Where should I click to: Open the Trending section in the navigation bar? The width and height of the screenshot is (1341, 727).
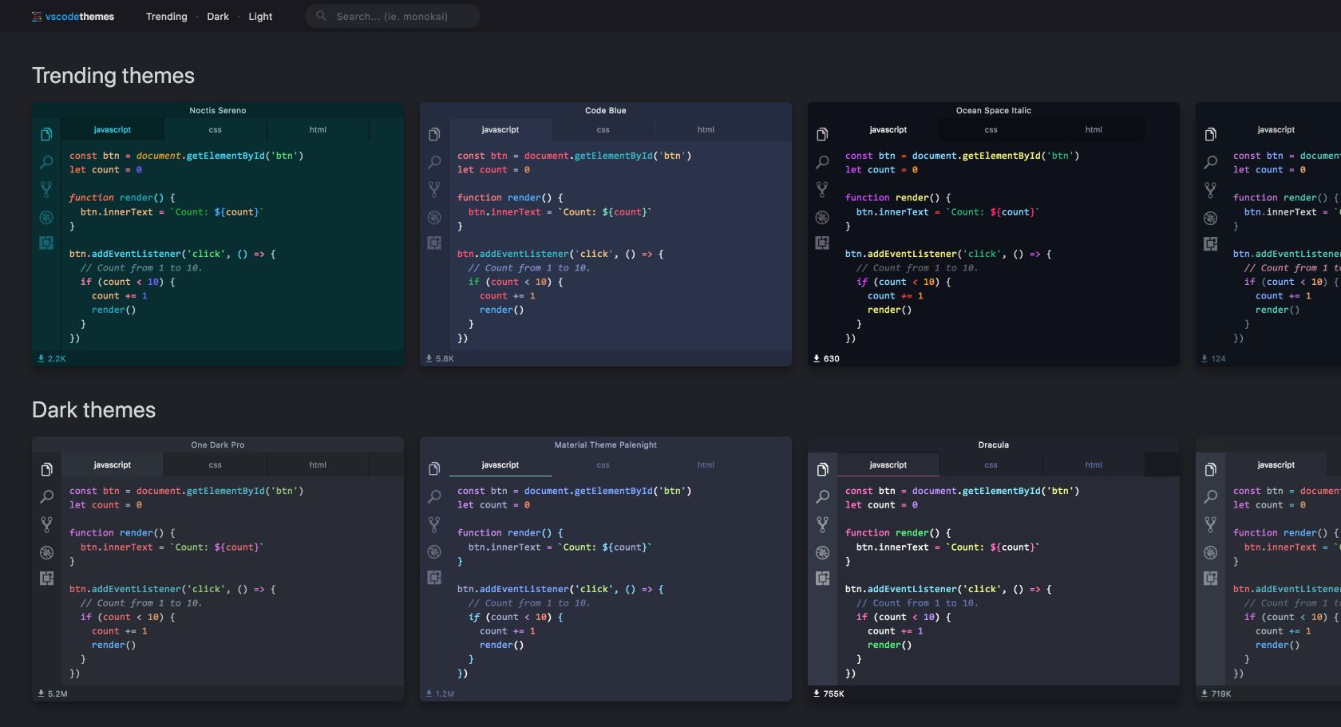166,16
